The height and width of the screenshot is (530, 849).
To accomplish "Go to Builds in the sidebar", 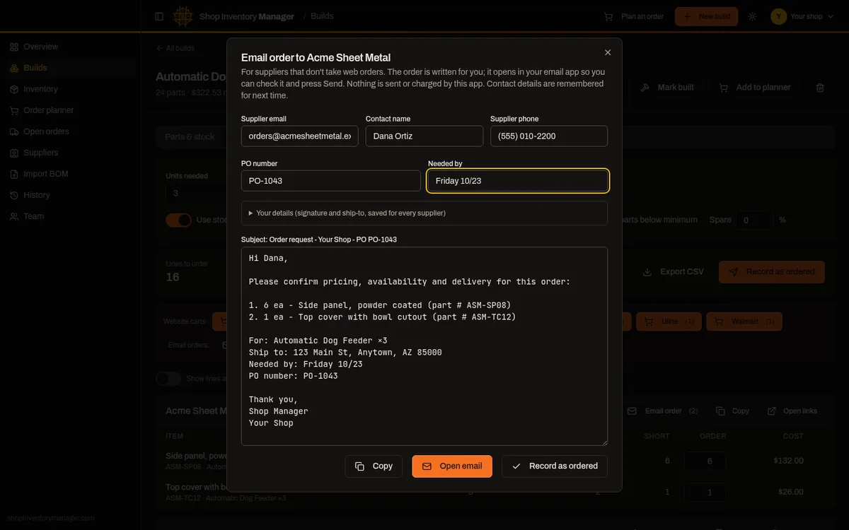I will tap(69, 68).
